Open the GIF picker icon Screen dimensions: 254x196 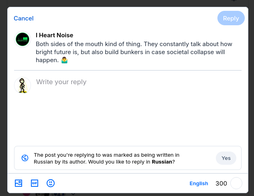click(35, 183)
